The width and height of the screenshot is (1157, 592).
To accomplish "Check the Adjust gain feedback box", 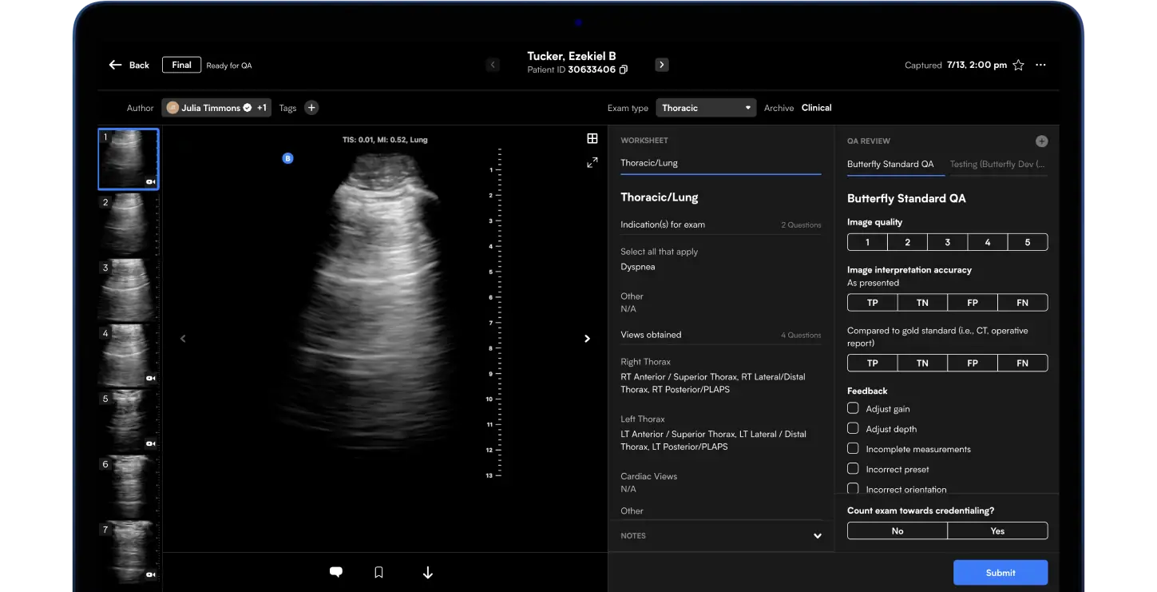I will click(853, 408).
